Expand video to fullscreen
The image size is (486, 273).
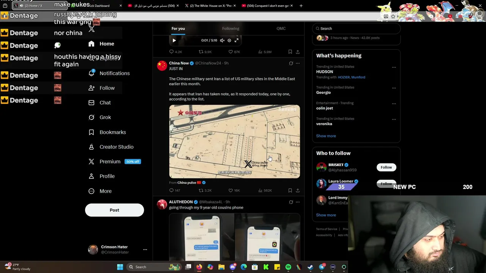pos(236,40)
